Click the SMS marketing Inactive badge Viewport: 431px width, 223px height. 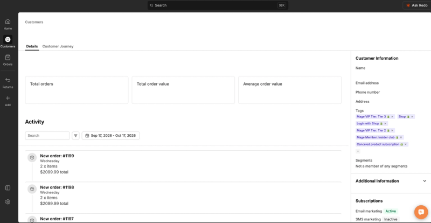pyautogui.click(x=391, y=219)
